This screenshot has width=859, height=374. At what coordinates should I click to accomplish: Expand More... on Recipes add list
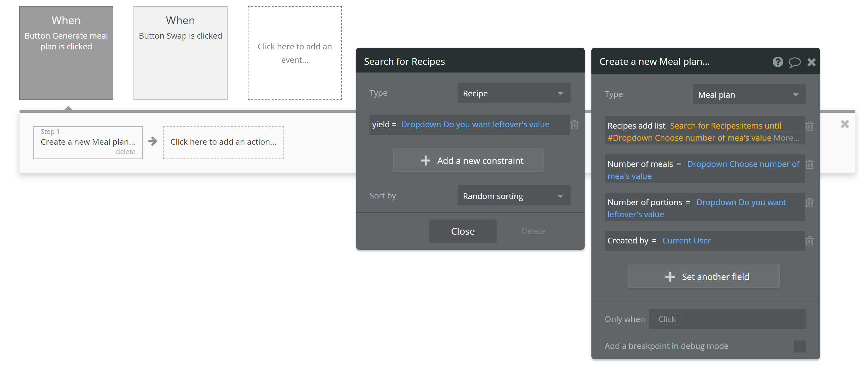(786, 138)
